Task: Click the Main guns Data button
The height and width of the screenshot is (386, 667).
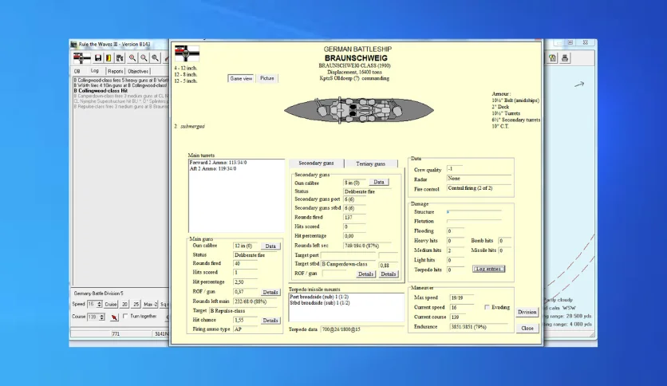Action: [270, 246]
